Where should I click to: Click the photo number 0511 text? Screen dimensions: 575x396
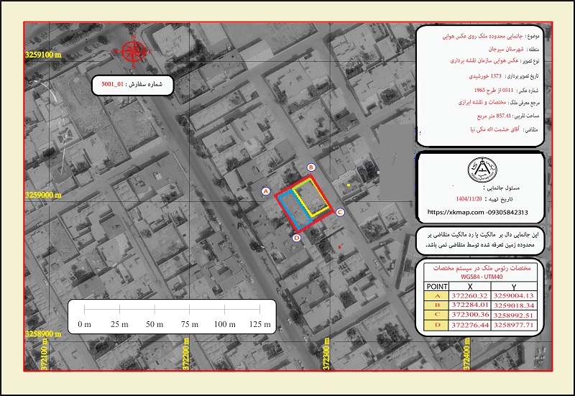pos(507,91)
